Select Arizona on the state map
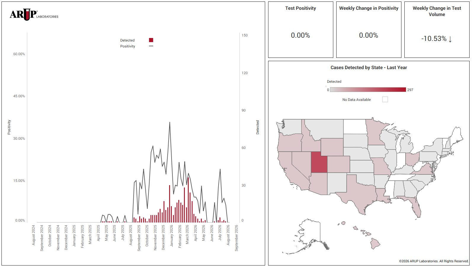Image resolution: width=474 pixels, height=267 pixels. pyautogui.click(x=319, y=184)
